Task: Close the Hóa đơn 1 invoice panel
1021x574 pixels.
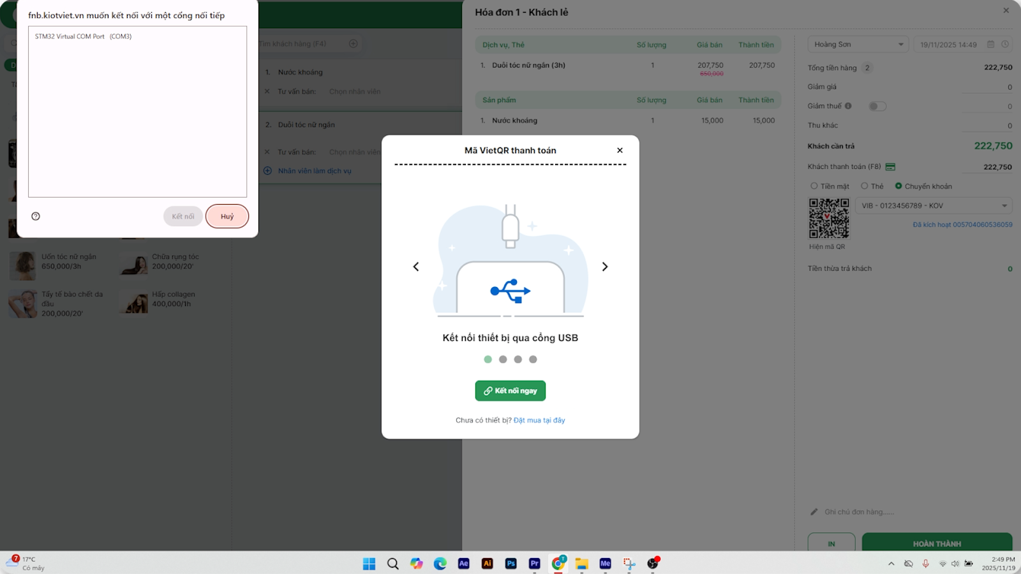Action: click(x=1006, y=10)
